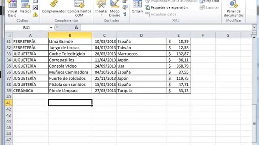Open the Visual Basic editor
Image resolution: width=259 pixels, height=145 pixels.
point(12,8)
